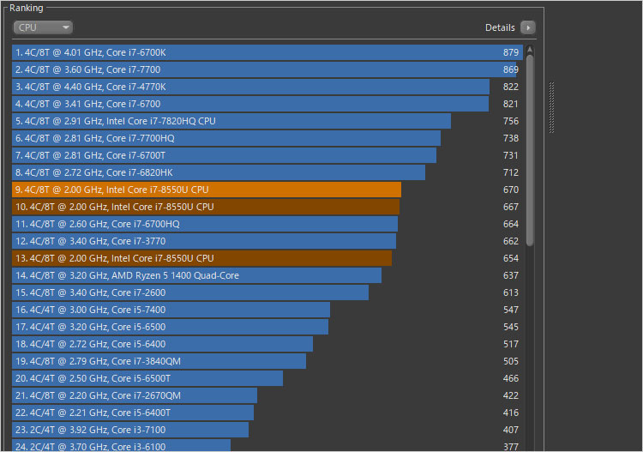Click the score value 637

coord(511,275)
